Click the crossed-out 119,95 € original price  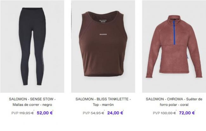(x=27, y=113)
